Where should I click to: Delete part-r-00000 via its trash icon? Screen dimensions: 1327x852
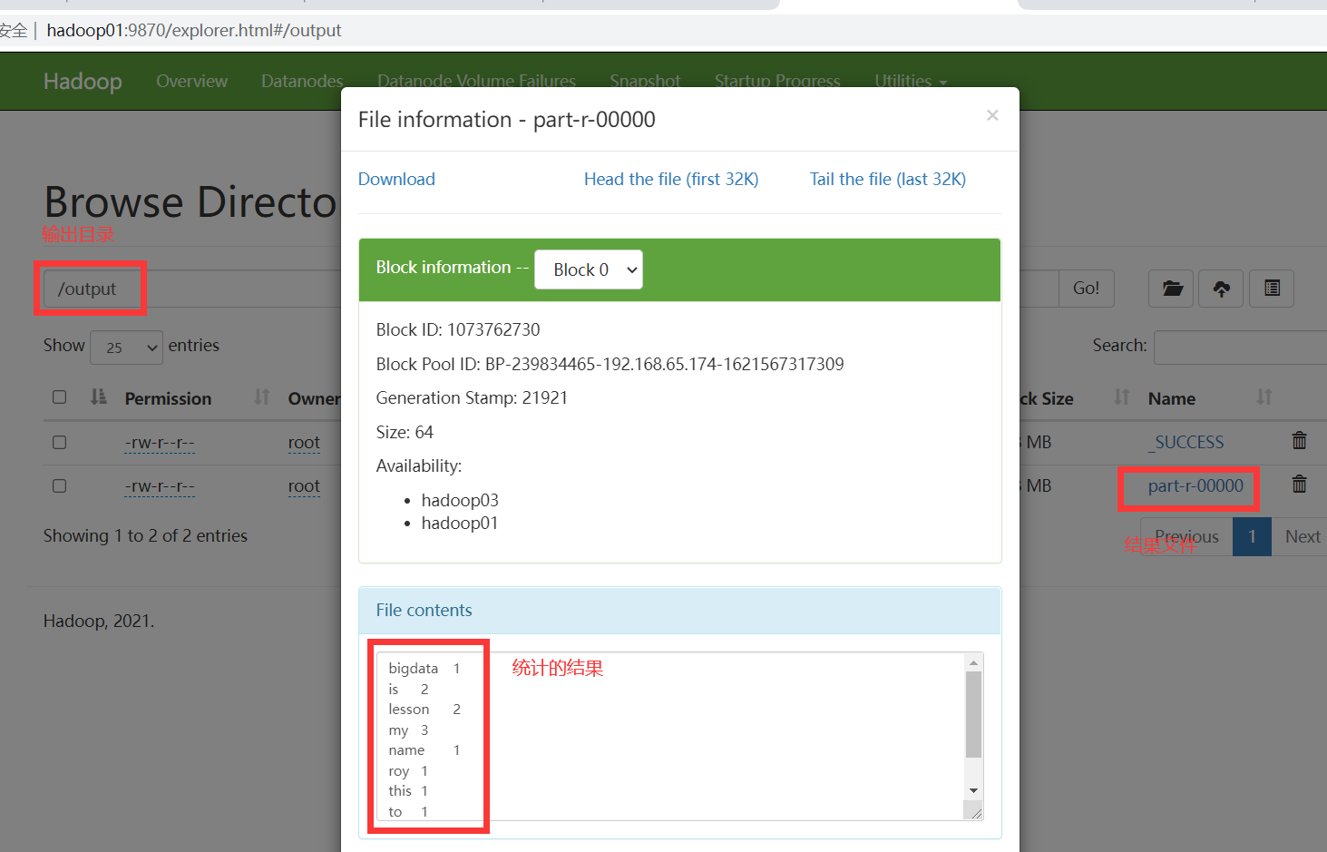[1299, 484]
